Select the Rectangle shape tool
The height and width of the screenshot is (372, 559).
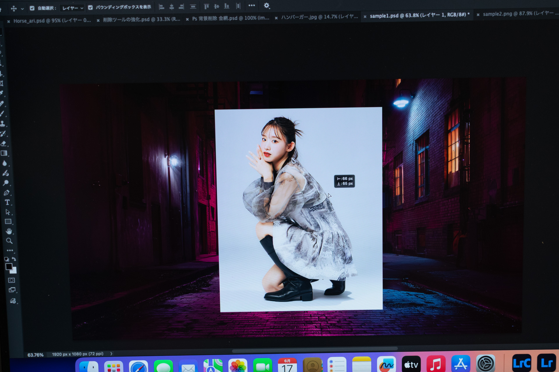[8, 221]
